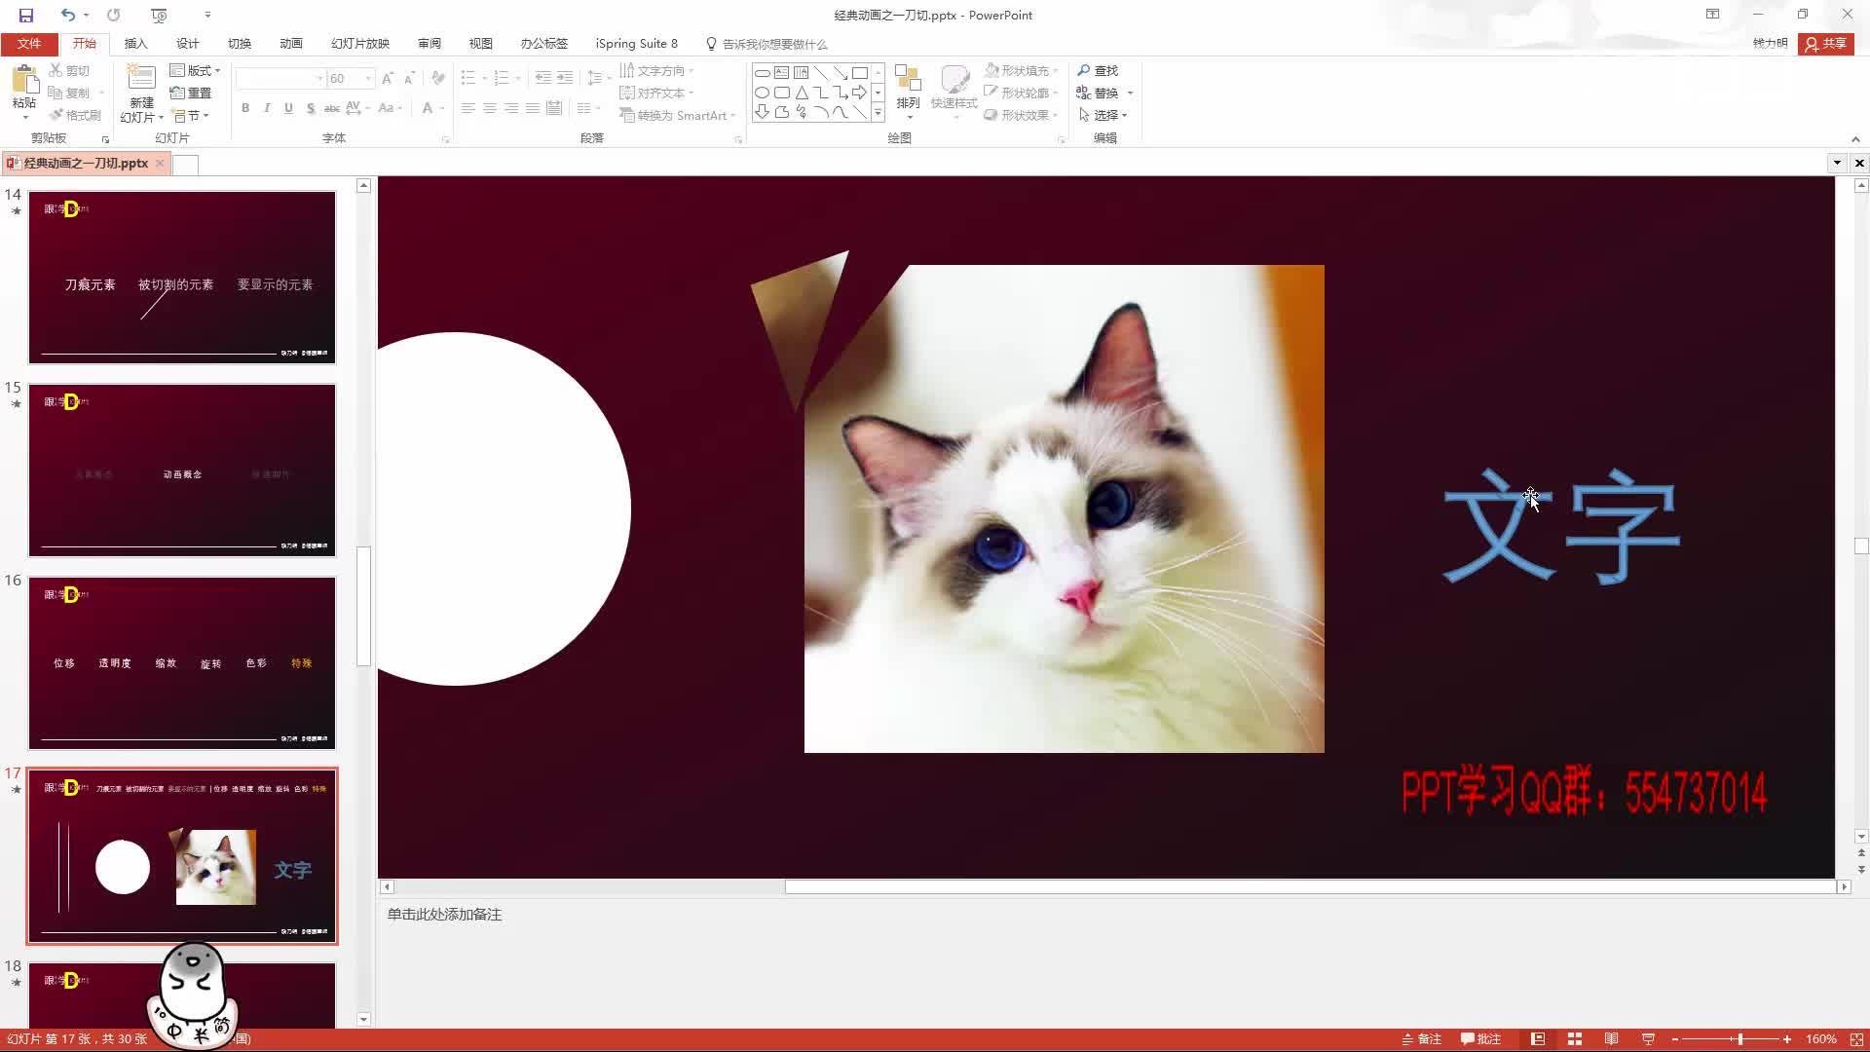The height and width of the screenshot is (1052, 1870).
Task: Open the iSpring Suite 8 tab
Action: 636,43
